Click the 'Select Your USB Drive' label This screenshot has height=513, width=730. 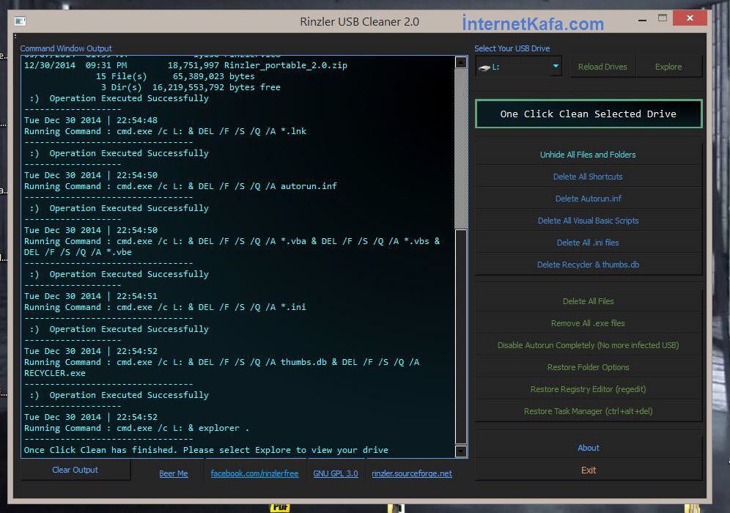click(x=512, y=48)
